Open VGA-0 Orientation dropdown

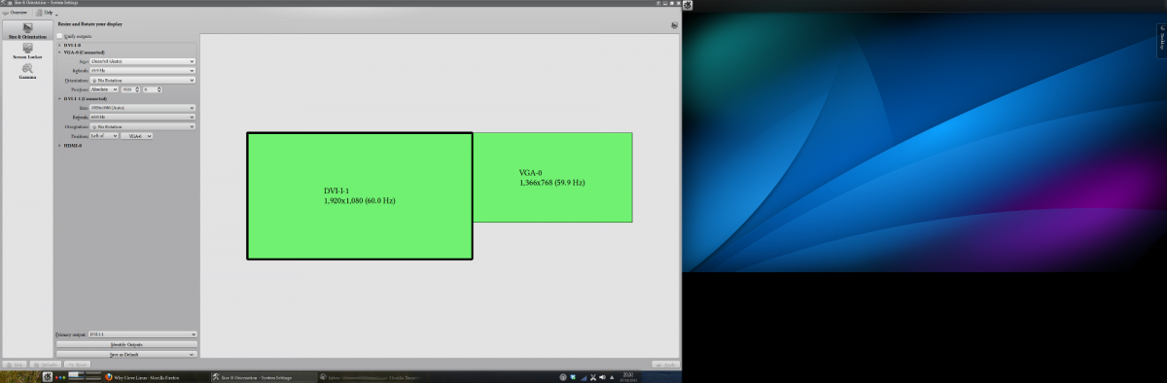143,81
